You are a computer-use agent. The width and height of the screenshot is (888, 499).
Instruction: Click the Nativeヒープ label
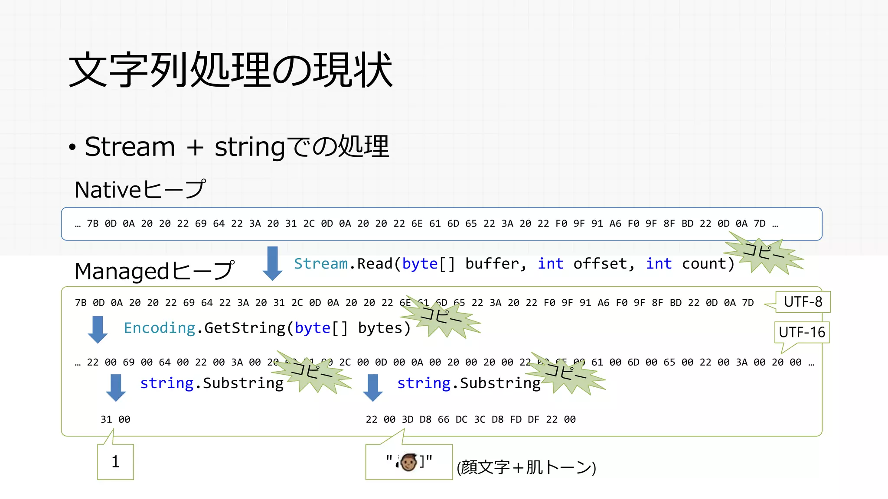click(x=140, y=189)
